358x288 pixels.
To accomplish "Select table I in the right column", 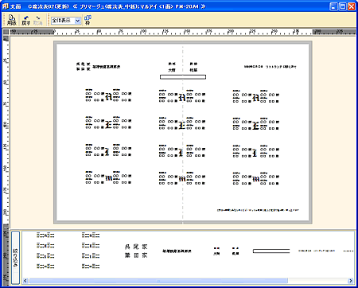I will click(255, 151).
